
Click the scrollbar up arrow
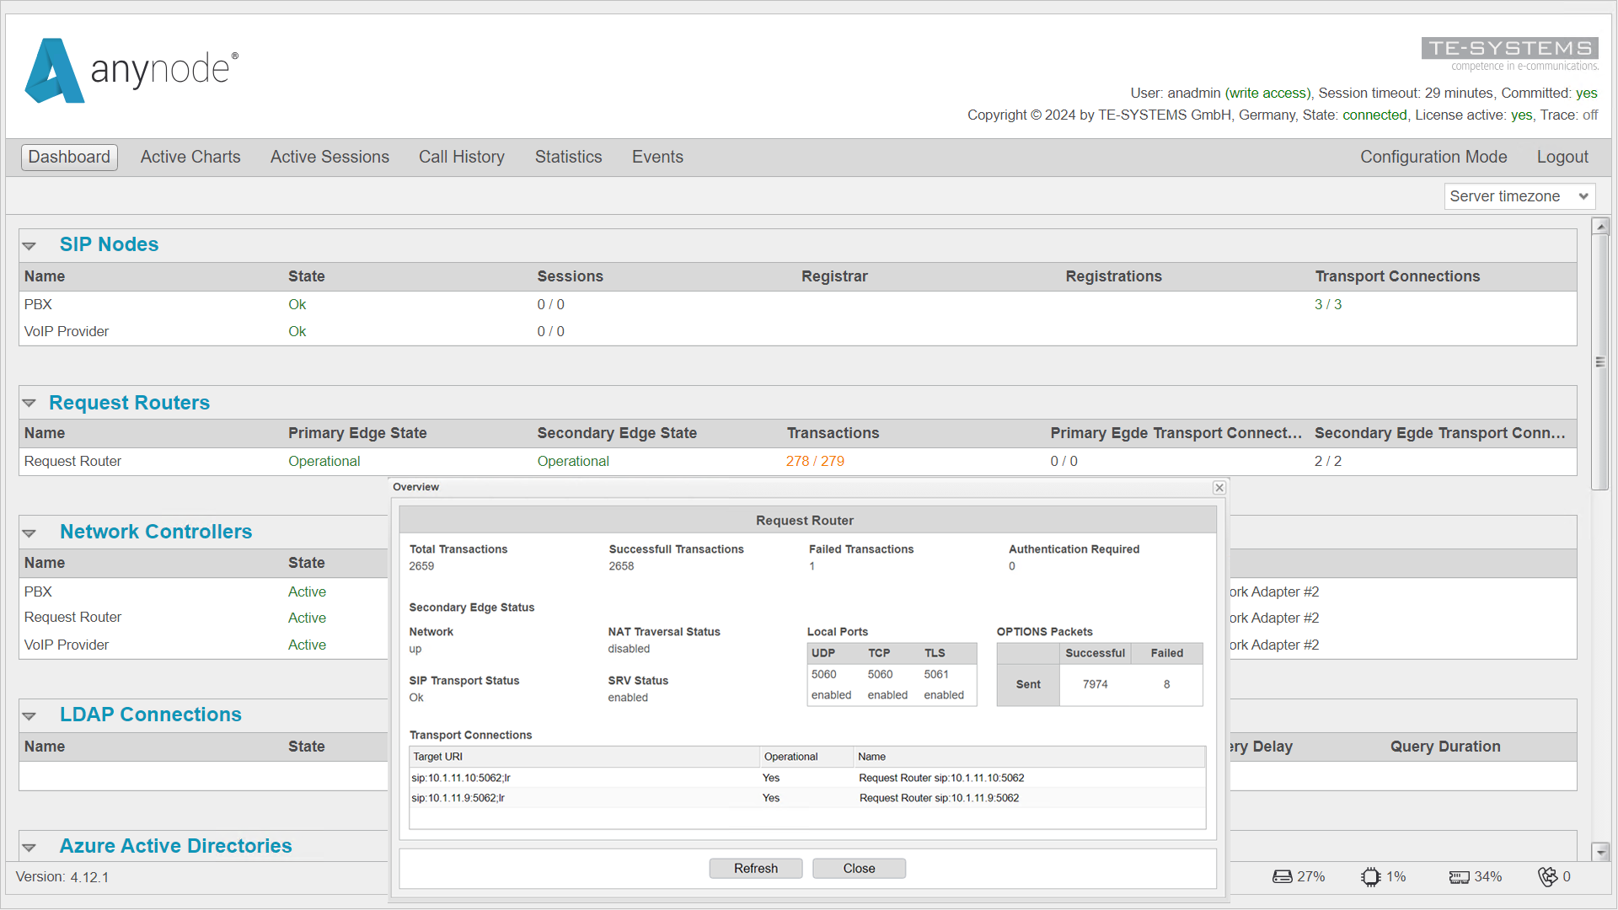click(1600, 227)
